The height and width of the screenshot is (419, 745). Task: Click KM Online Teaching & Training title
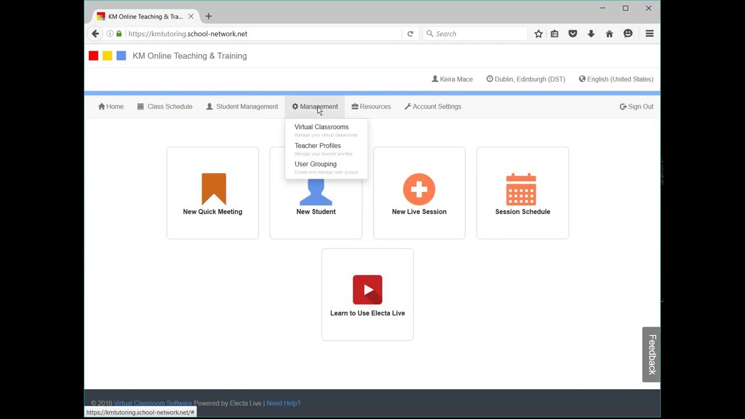point(190,56)
